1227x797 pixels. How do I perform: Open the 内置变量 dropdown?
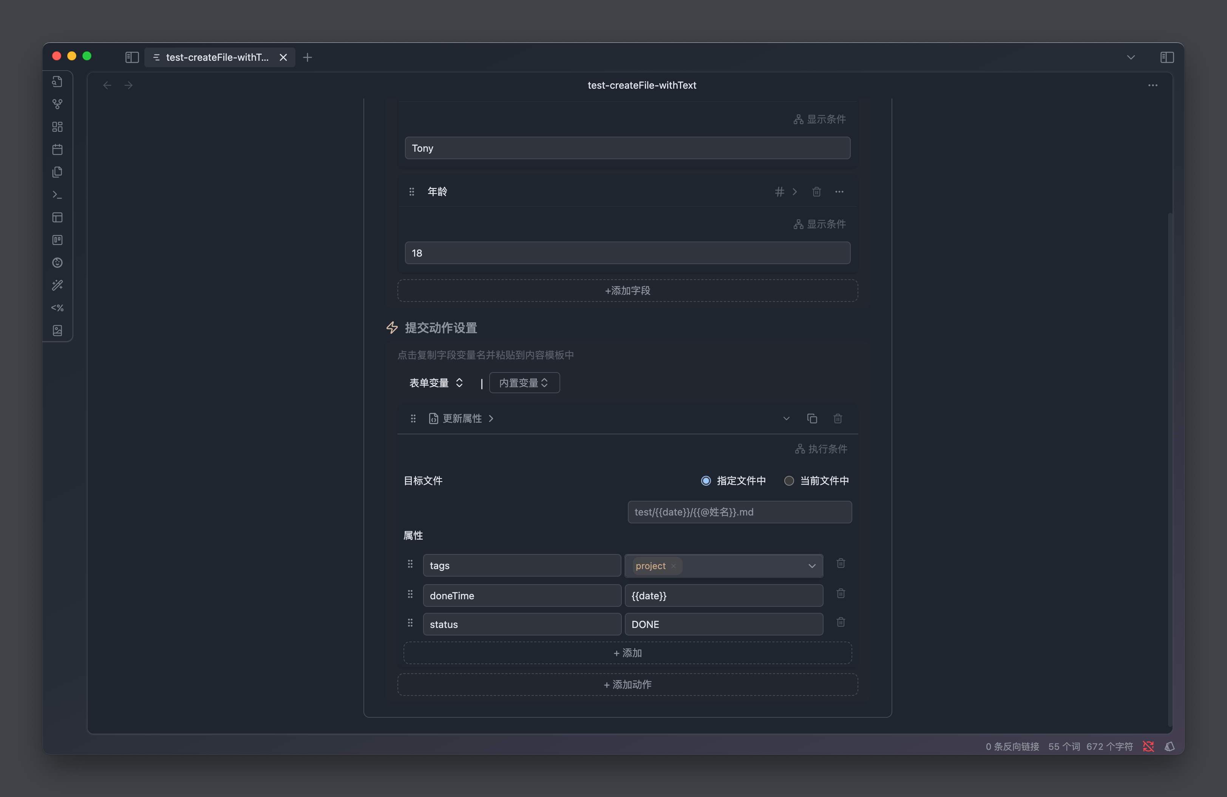(x=524, y=383)
